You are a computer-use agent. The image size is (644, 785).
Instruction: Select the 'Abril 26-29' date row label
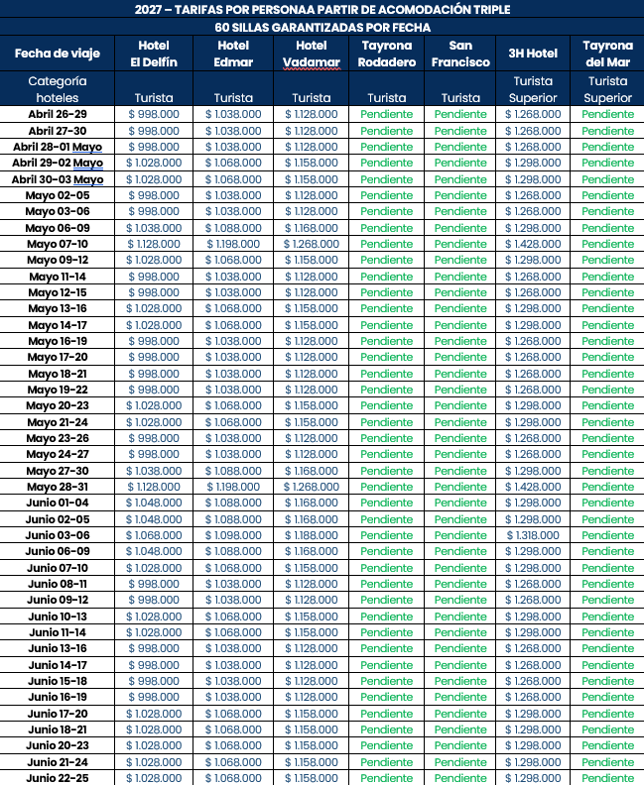point(58,114)
